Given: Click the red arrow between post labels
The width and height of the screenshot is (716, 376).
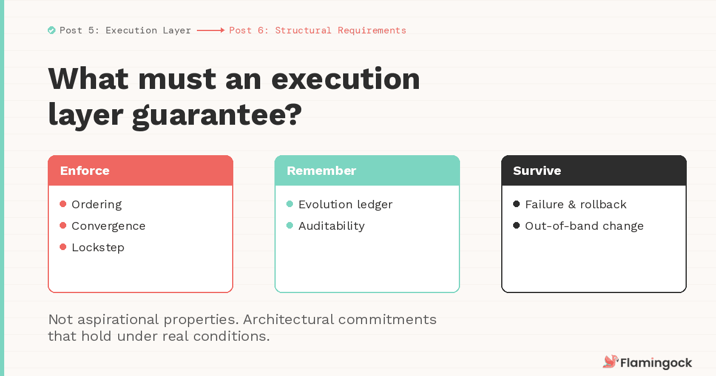Looking at the screenshot, I should click(210, 30).
